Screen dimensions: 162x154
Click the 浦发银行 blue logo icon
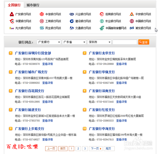pos(132,28)
